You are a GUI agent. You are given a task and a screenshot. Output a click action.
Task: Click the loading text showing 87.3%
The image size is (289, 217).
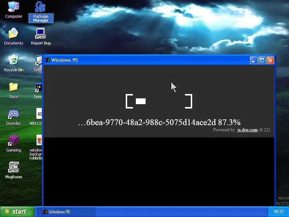point(159,122)
